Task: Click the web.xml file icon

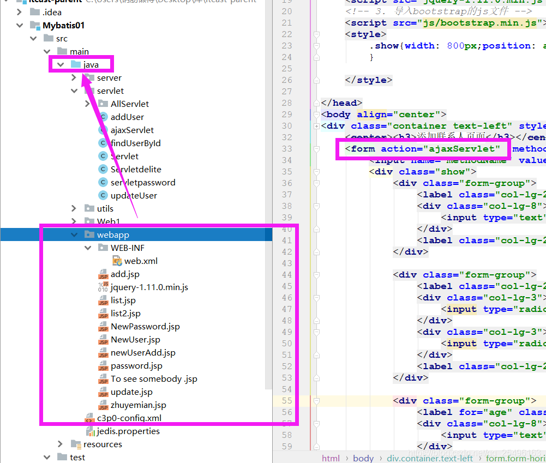Action: point(117,261)
